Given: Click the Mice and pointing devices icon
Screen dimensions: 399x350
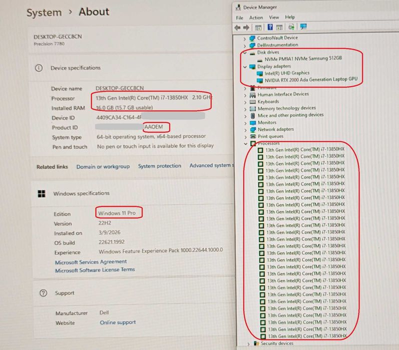Looking at the screenshot, I should point(253,116).
